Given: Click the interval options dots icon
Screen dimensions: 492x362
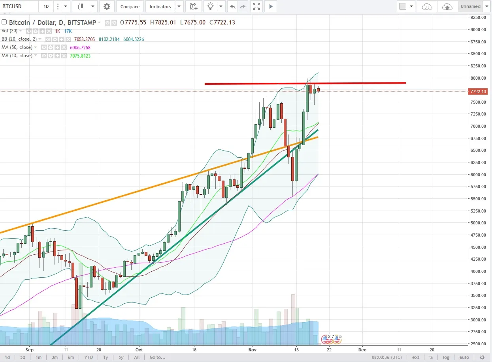Looking at the screenshot, I should (58, 6).
